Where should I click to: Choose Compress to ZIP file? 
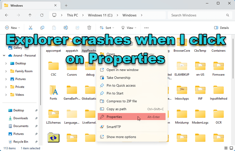[x=132, y=101]
